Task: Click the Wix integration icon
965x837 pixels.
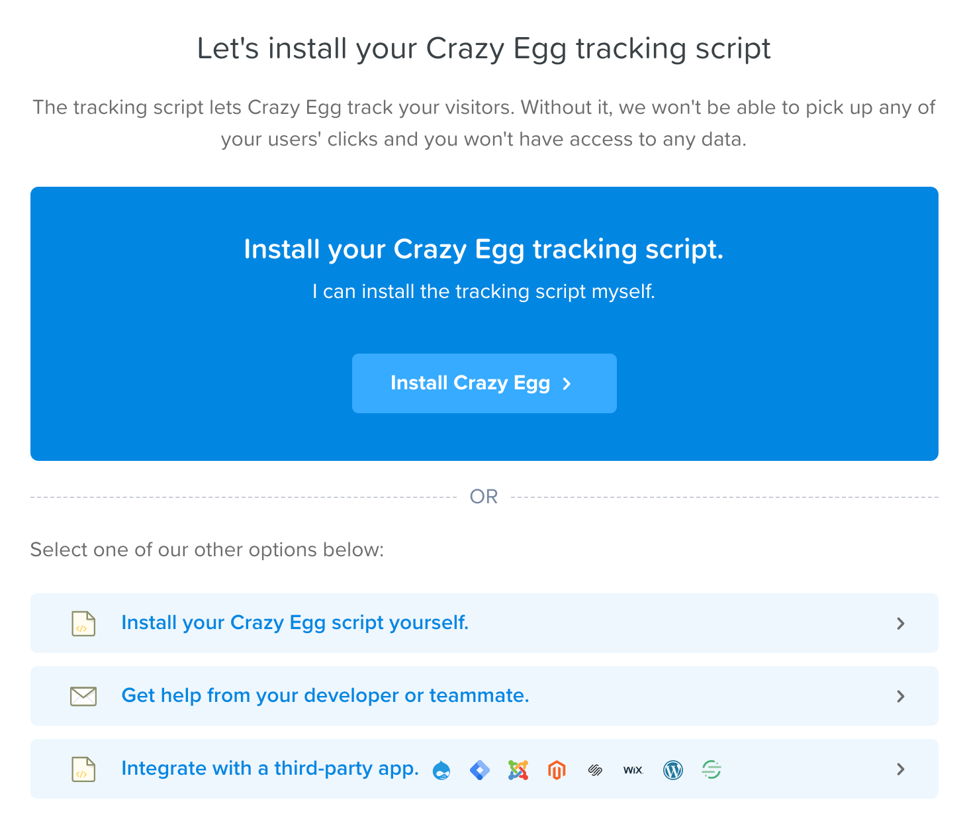Action: (633, 769)
